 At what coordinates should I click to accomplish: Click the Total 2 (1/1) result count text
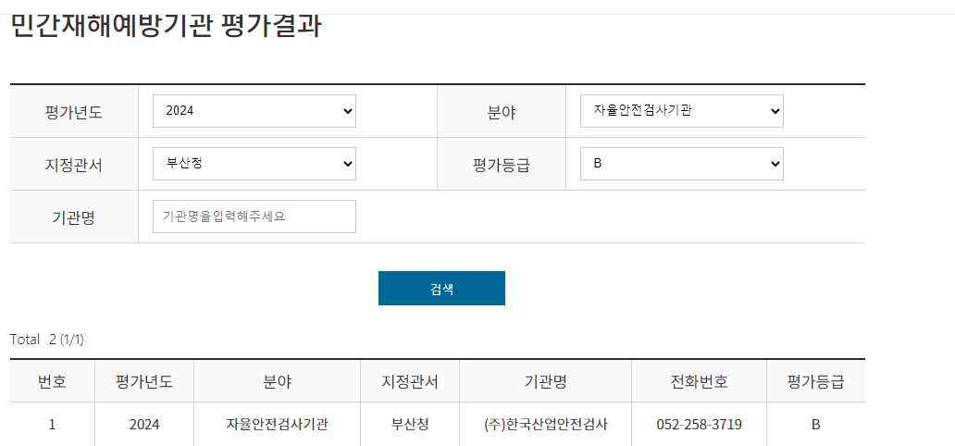tap(47, 340)
